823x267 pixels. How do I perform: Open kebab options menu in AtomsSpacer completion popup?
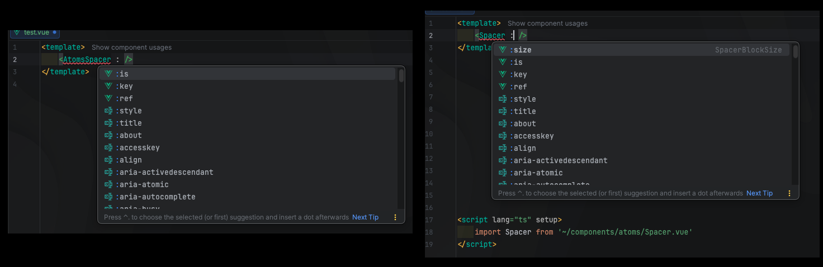click(395, 217)
